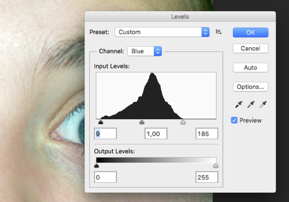
Task: Open the Preset dropdown showing Custom
Action: click(162, 32)
